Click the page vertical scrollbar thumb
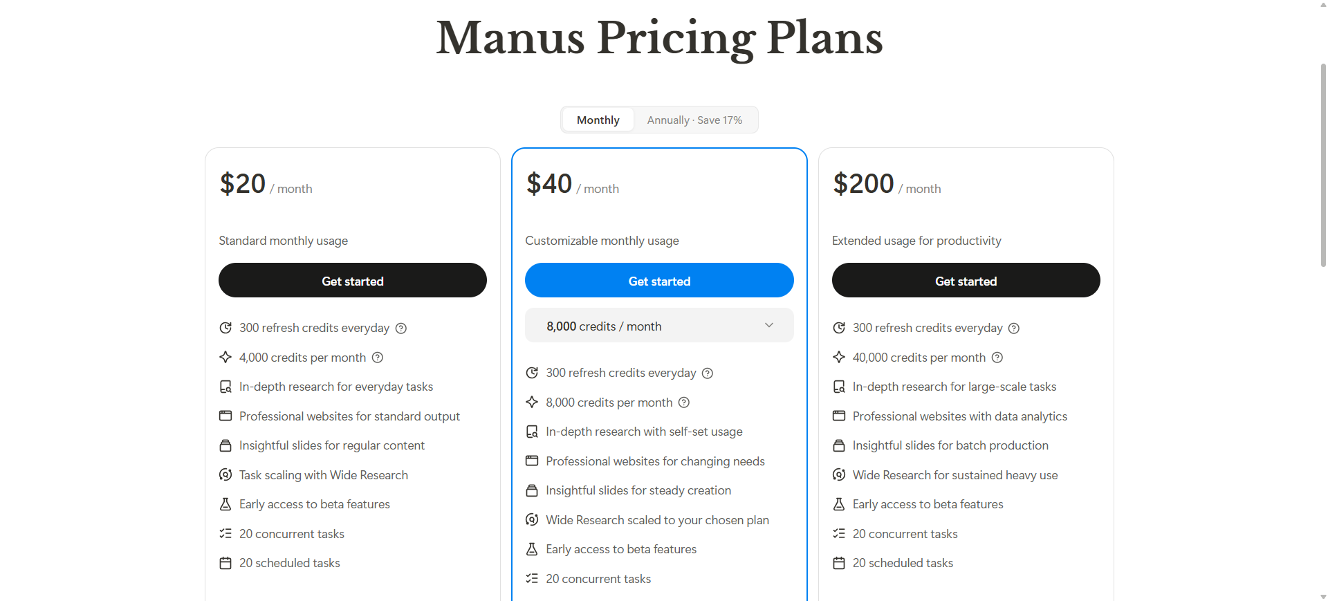Image resolution: width=1328 pixels, height=601 pixels. coord(1323,165)
